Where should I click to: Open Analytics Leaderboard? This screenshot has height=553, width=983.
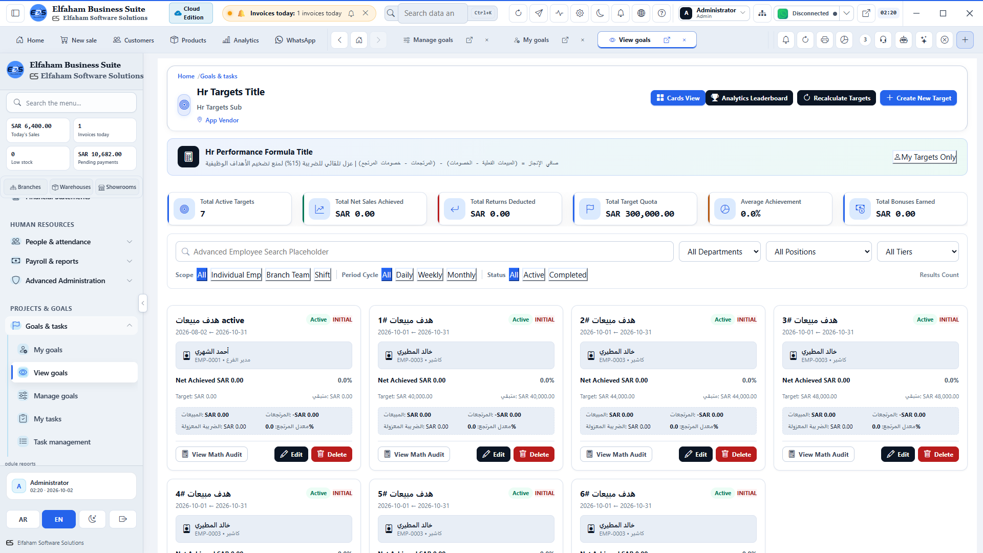point(749,98)
